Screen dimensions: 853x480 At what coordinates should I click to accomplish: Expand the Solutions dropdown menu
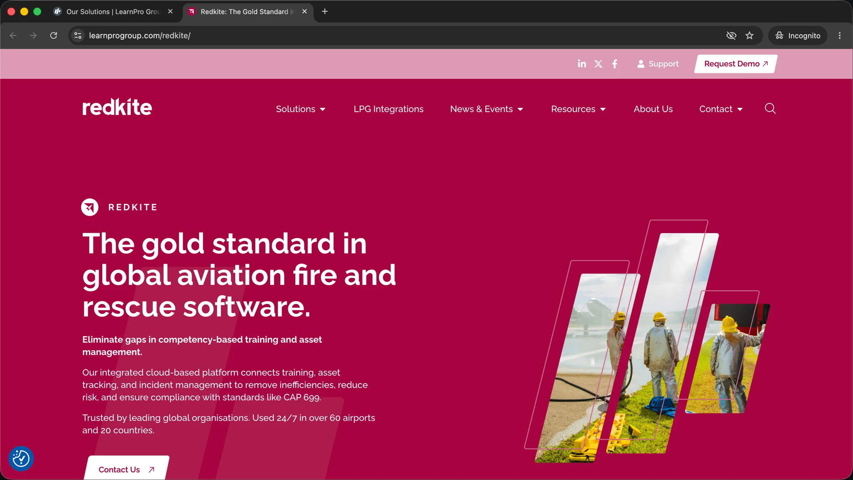(301, 109)
